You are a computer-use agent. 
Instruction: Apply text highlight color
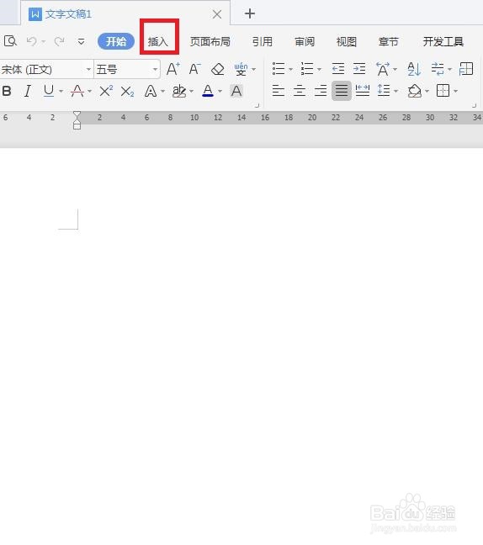click(179, 91)
